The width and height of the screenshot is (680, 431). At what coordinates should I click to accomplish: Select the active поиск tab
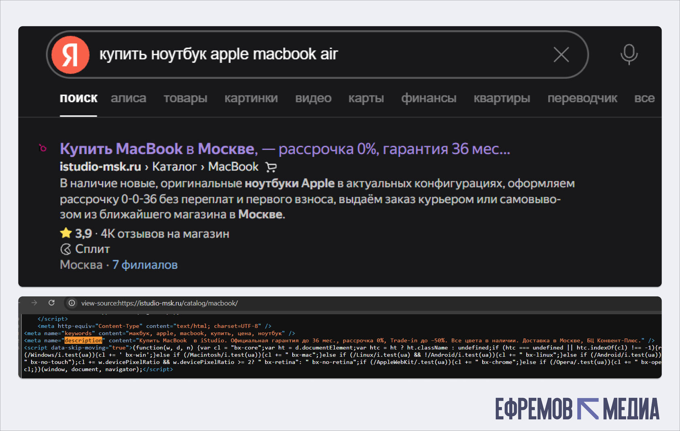pyautogui.click(x=79, y=98)
